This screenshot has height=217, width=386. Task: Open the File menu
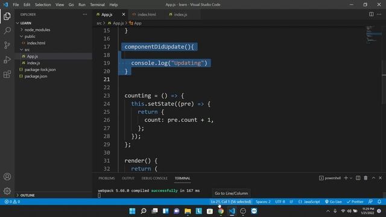coord(16,5)
